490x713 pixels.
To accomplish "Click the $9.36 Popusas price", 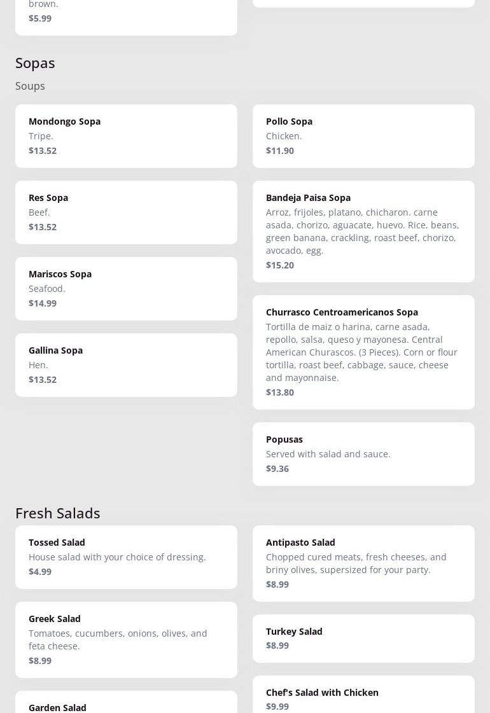I will (277, 469).
